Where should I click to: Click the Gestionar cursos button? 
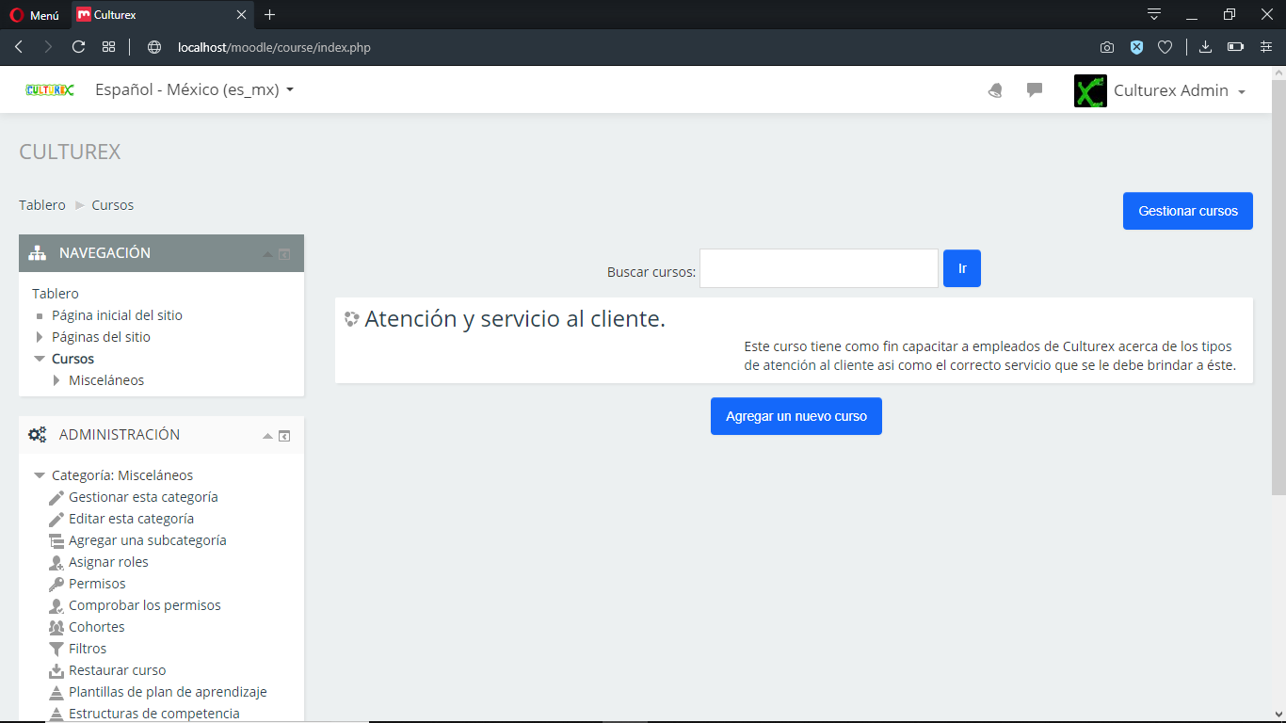point(1187,211)
